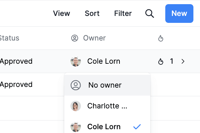Open search with the magnifier icon
The image size is (200, 133).
150,14
